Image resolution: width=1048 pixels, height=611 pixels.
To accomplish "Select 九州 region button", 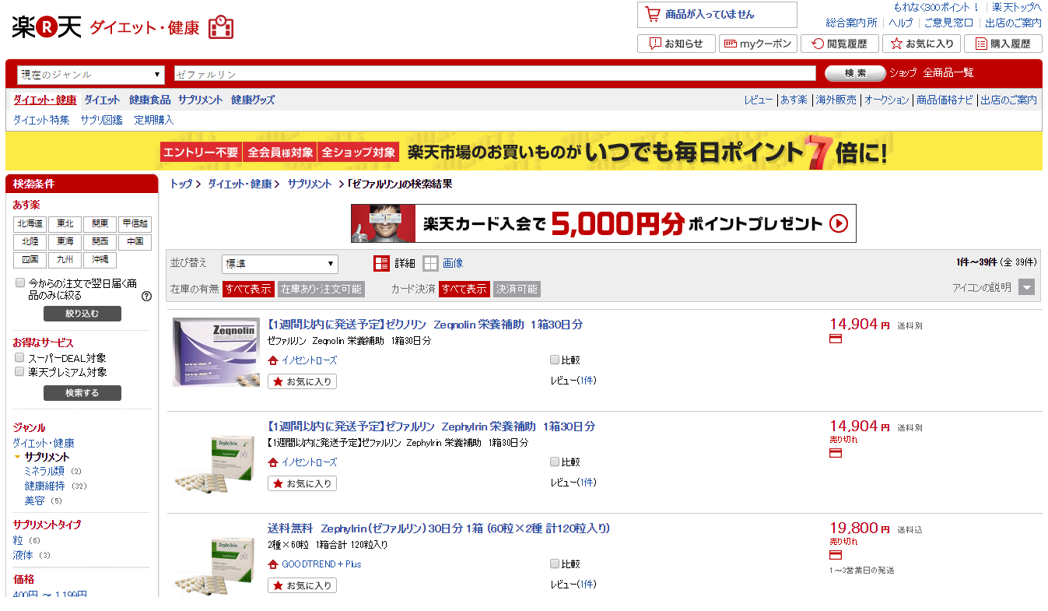I will click(x=65, y=260).
